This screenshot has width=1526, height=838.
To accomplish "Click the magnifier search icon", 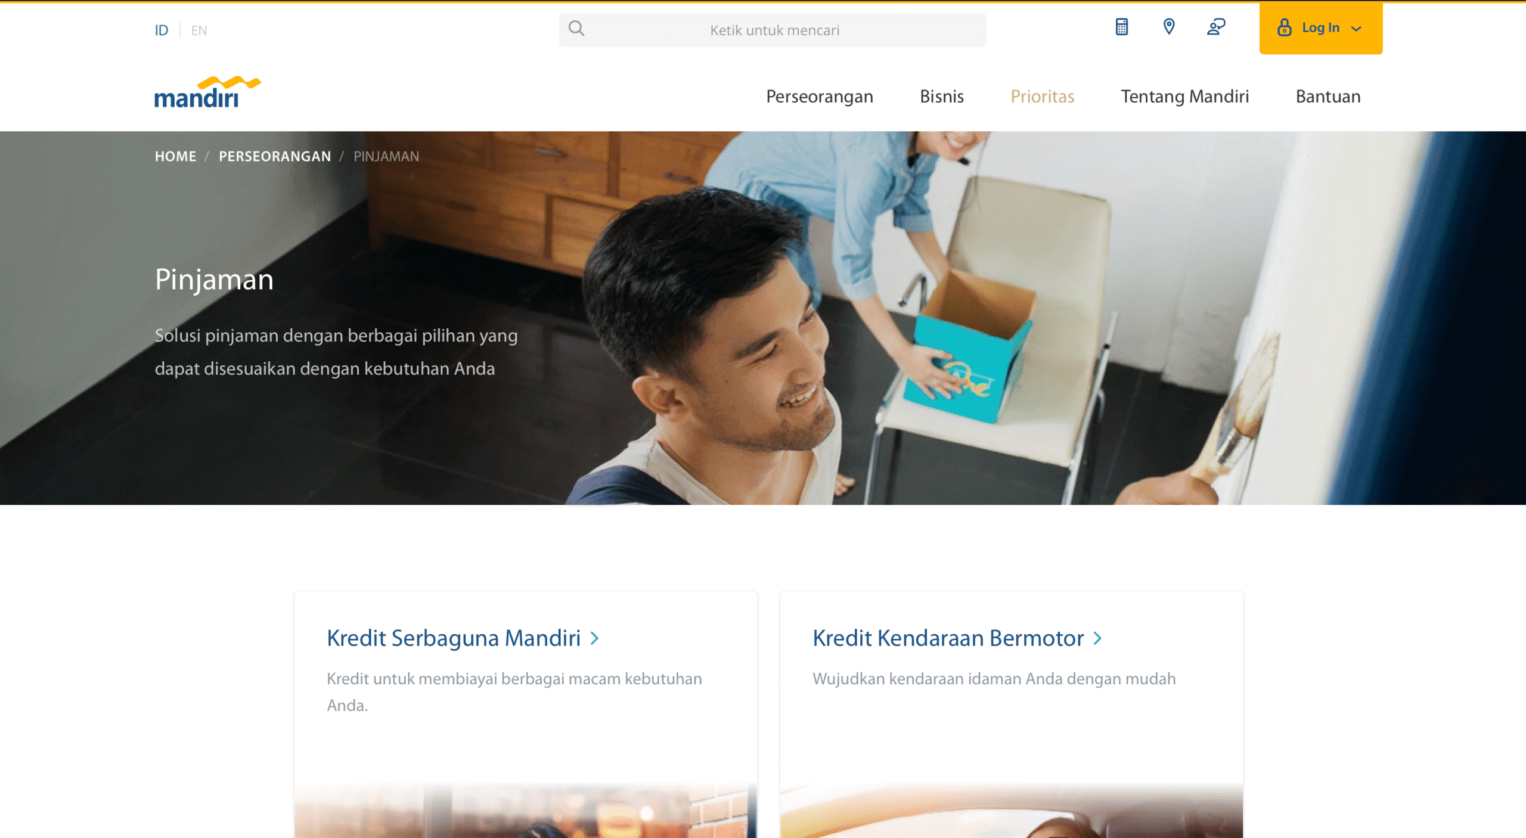I will (x=576, y=28).
